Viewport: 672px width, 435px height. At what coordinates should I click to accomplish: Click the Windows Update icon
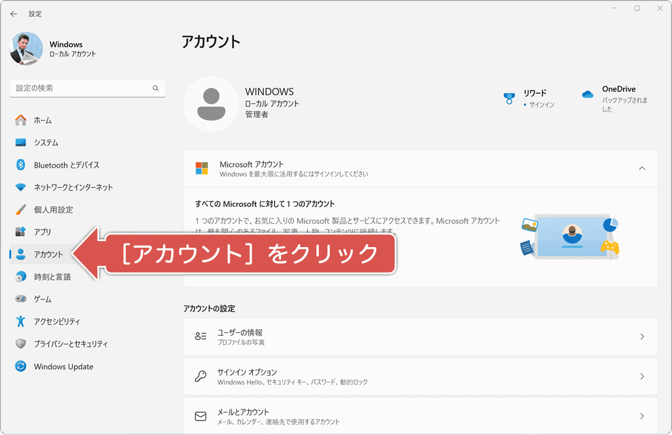pyautogui.click(x=21, y=366)
